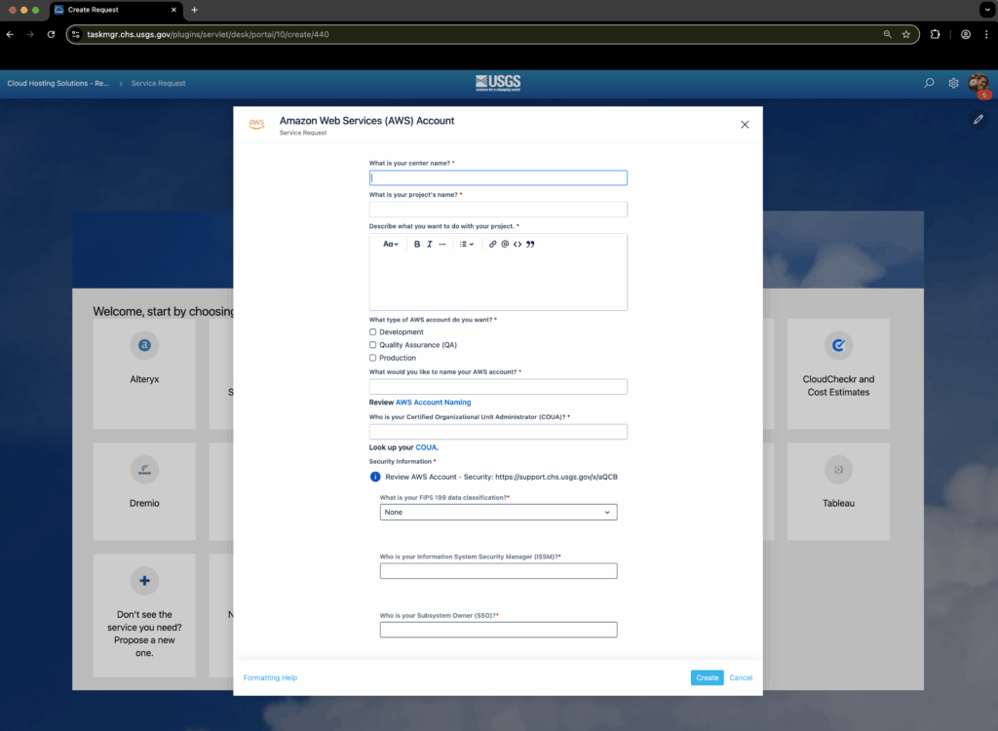The image size is (998, 731).
Task: Open portal settings gear icon
Action: [953, 83]
